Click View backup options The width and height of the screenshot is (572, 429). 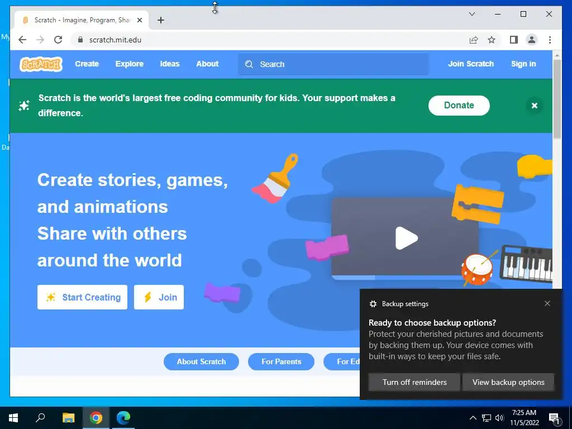pyautogui.click(x=508, y=382)
